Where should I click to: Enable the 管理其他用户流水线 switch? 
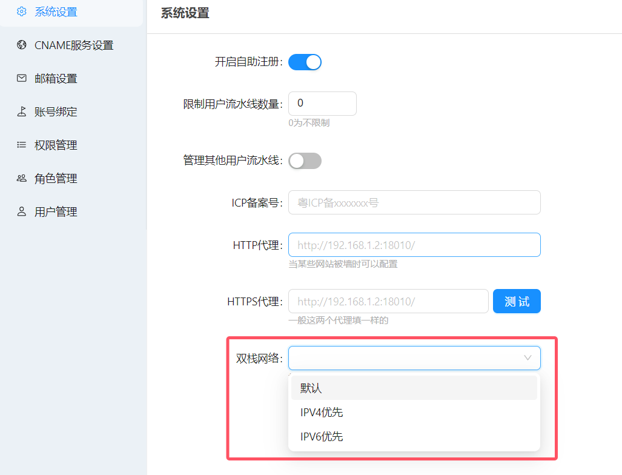tap(305, 161)
